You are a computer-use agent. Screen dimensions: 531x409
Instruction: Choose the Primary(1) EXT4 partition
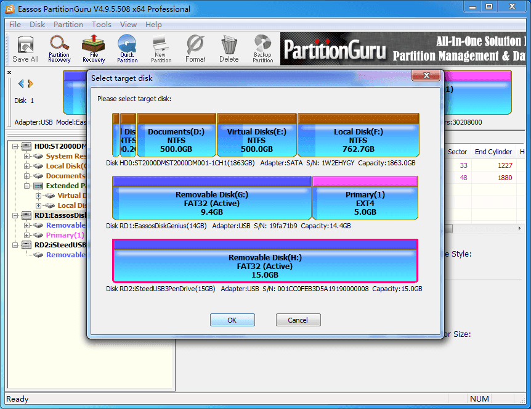(x=365, y=198)
